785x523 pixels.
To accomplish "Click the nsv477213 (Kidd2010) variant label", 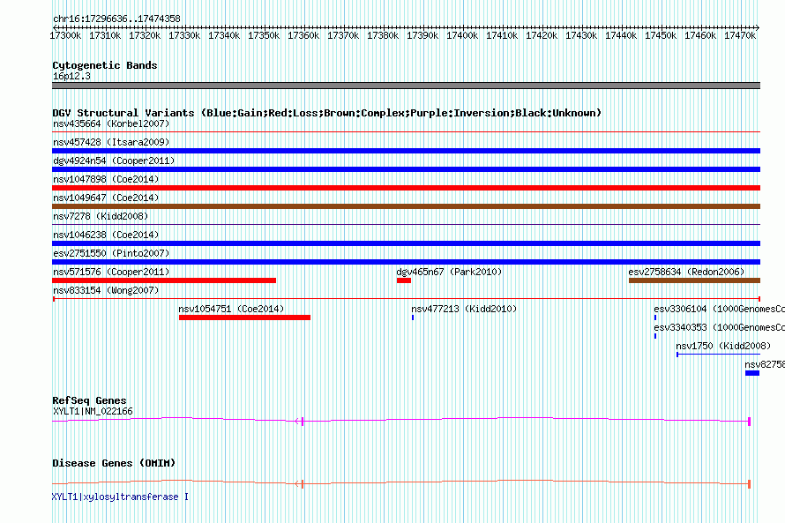I will [464, 309].
